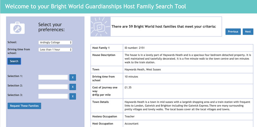Screen dimensions: 257x127
Task: Click the Selection 1 input field
Action: [x=53, y=77]
